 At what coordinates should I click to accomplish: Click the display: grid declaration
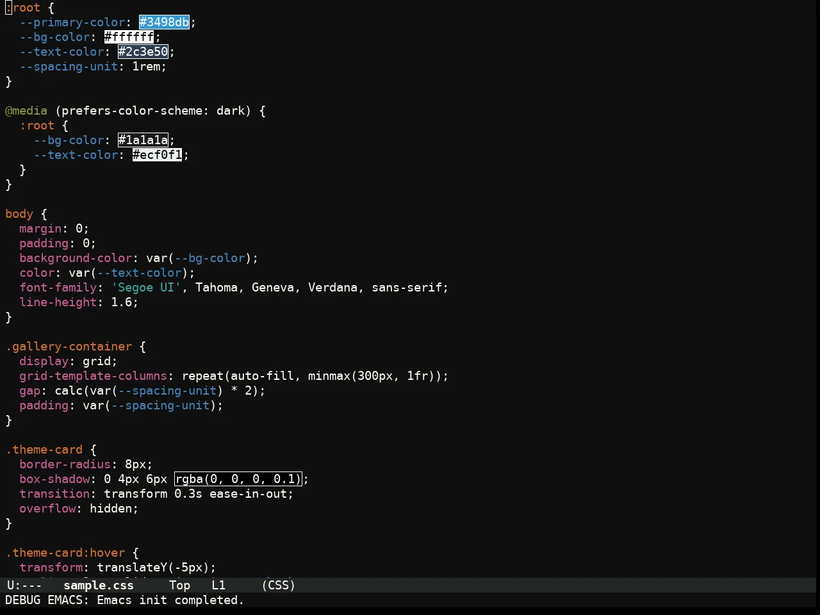[69, 361]
